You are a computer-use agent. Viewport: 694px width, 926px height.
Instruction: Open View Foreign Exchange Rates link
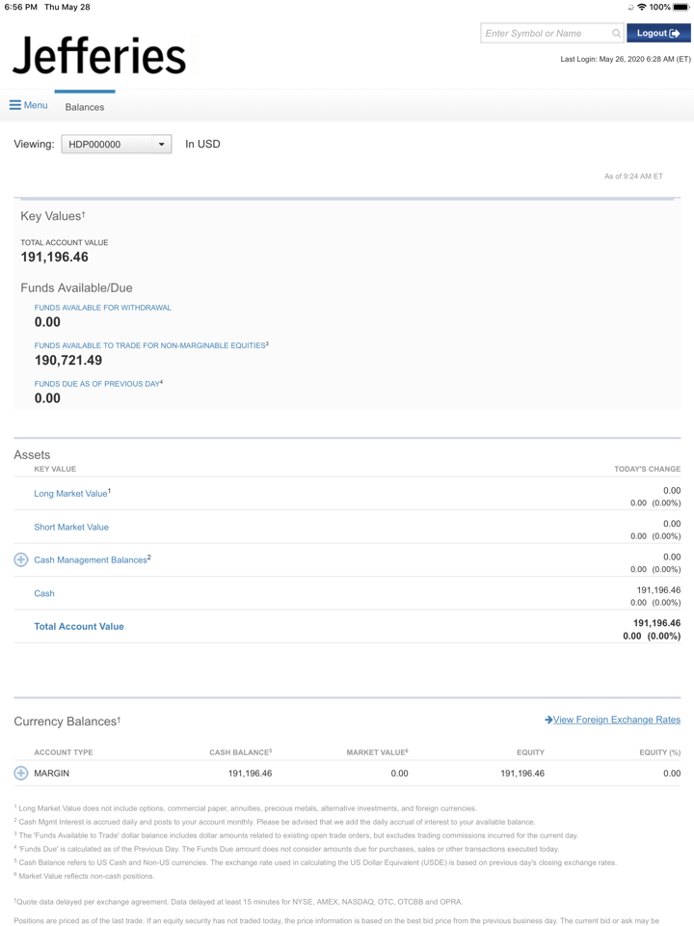pyautogui.click(x=615, y=720)
